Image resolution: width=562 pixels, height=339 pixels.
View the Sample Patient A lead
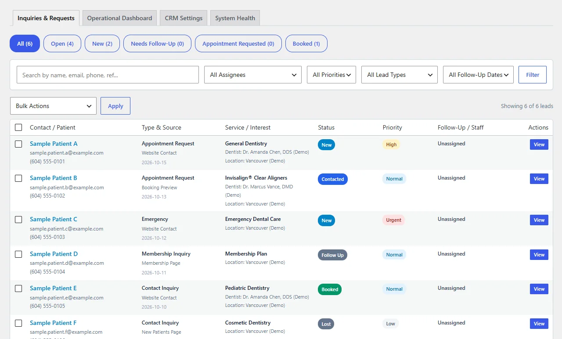pyautogui.click(x=539, y=144)
